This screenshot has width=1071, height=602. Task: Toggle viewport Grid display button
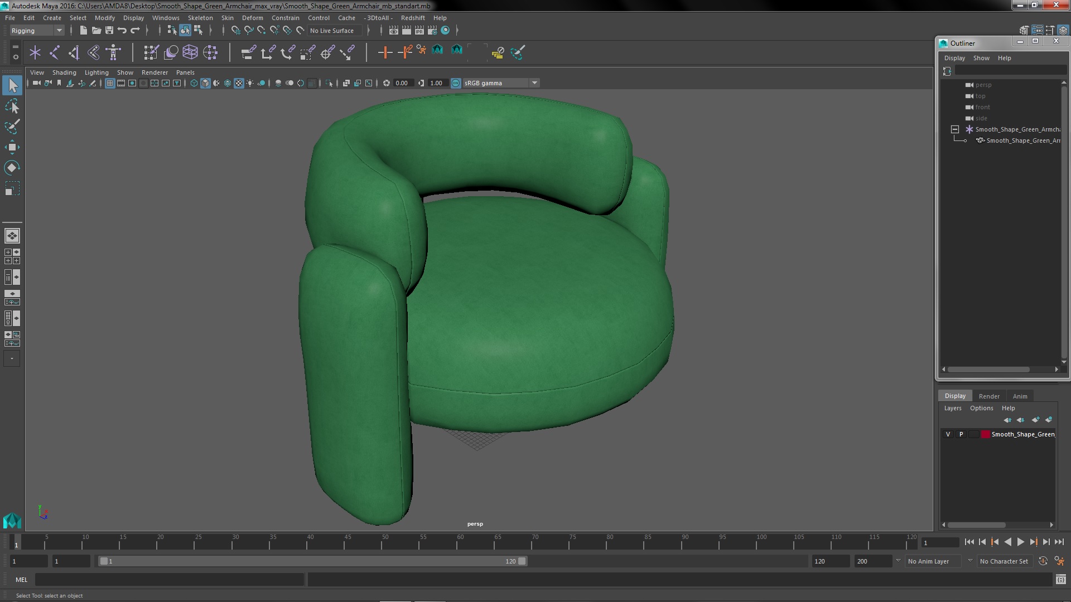110,83
